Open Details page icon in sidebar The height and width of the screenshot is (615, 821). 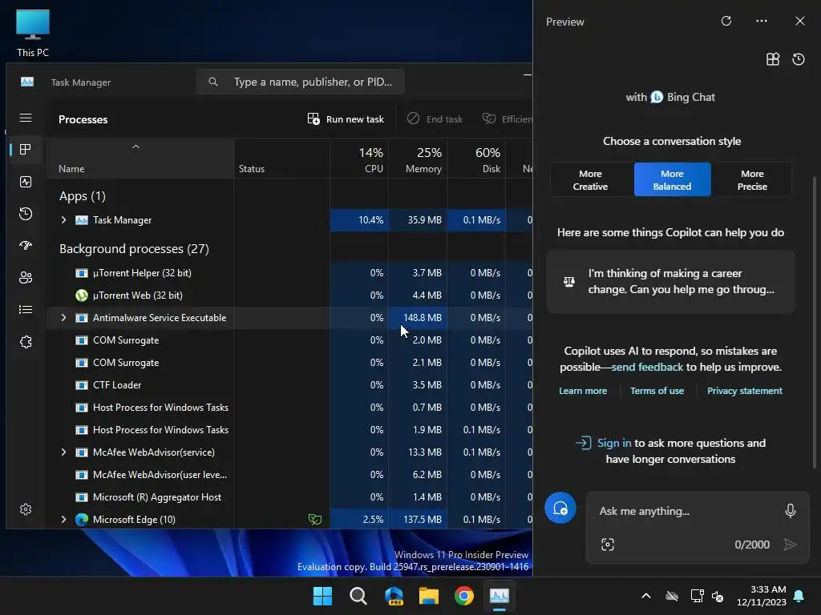click(25, 310)
